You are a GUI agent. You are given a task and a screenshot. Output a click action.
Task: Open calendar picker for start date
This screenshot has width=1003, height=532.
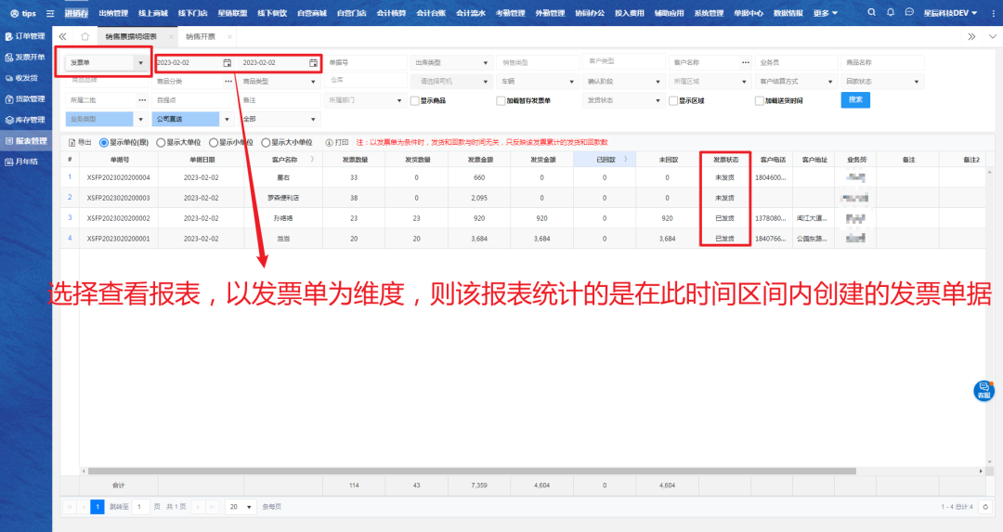click(x=228, y=63)
